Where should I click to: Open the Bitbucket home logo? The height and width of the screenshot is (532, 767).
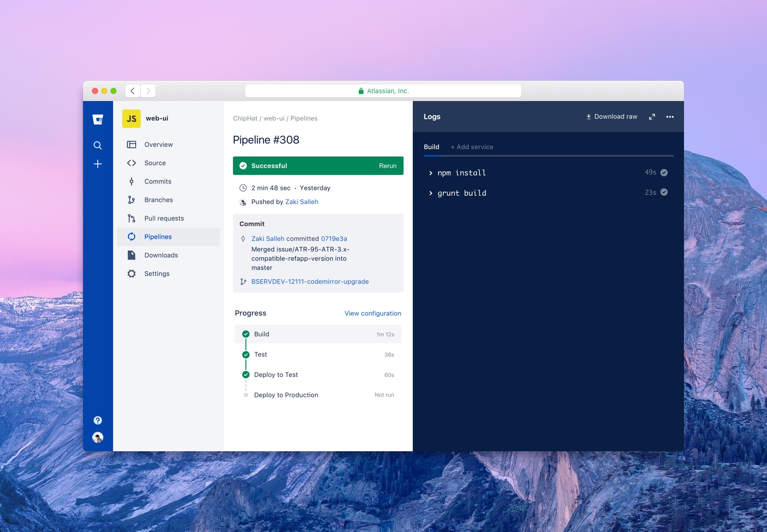(98, 120)
